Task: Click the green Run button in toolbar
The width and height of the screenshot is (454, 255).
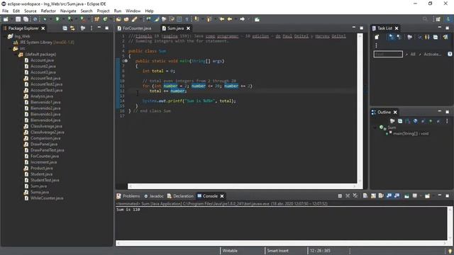Action: (57, 19)
